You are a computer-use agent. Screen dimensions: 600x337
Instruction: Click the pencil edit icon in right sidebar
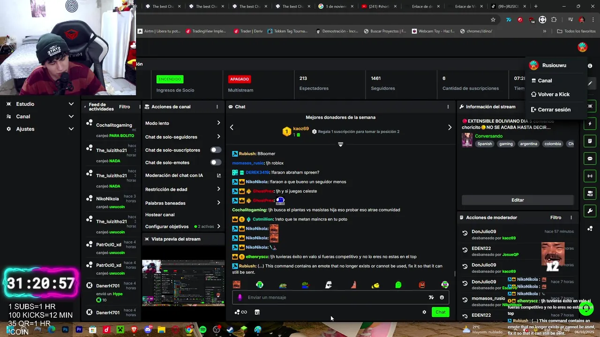(x=590, y=83)
